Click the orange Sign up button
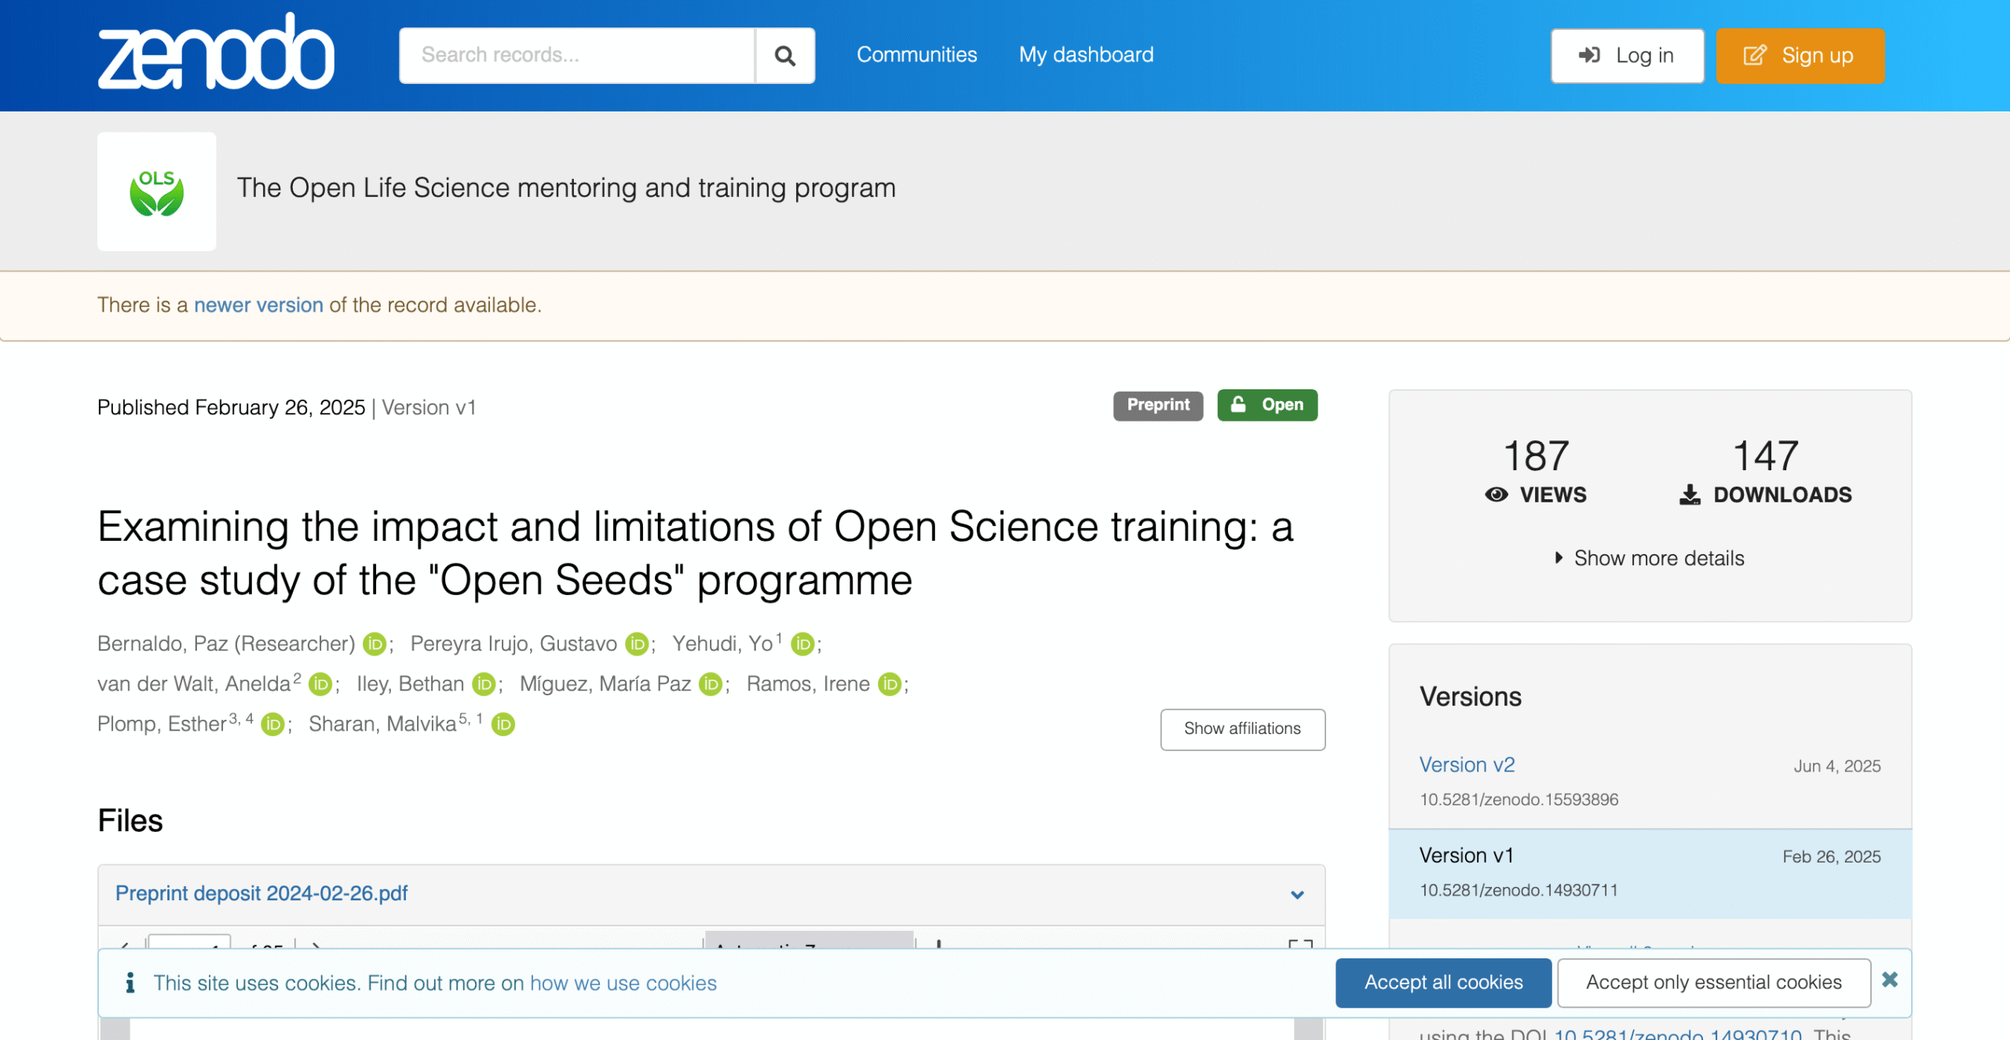 [x=1800, y=56]
